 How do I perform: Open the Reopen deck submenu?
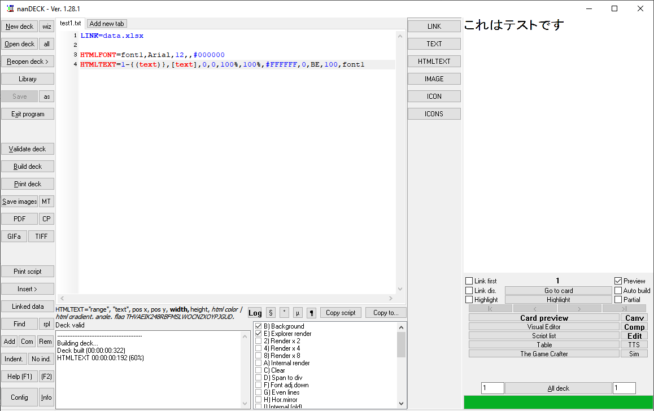[28, 62]
